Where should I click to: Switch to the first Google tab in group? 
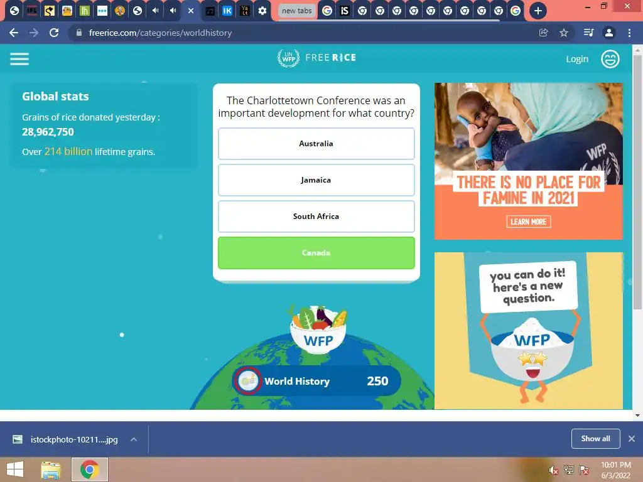click(327, 11)
